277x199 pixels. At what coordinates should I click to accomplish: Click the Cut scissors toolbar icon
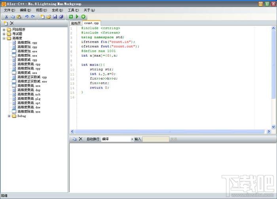(6, 17)
